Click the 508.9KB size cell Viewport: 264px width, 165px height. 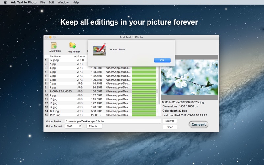[x=97, y=111]
